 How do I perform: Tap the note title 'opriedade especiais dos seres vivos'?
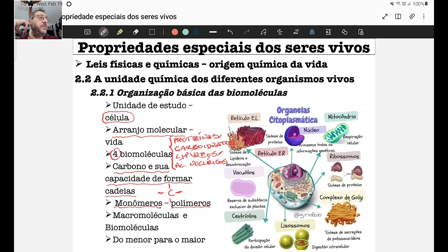[x=119, y=17]
